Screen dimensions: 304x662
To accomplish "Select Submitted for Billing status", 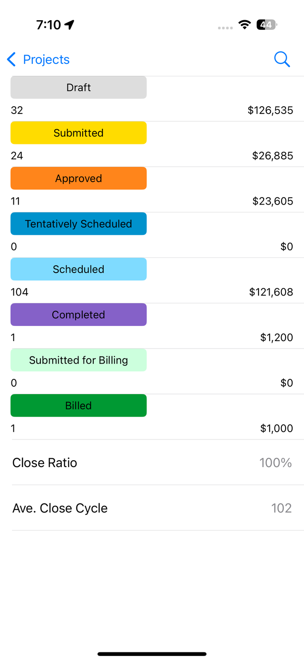I will click(x=79, y=360).
